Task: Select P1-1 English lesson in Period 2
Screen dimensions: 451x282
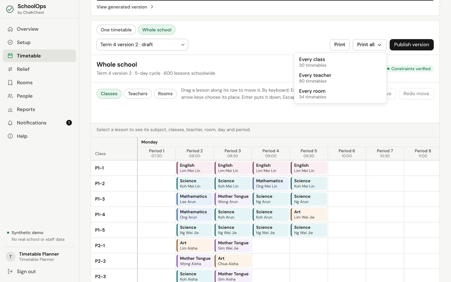Action: [x=194, y=168]
